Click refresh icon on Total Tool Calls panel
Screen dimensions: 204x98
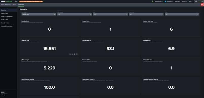pos(77,54)
